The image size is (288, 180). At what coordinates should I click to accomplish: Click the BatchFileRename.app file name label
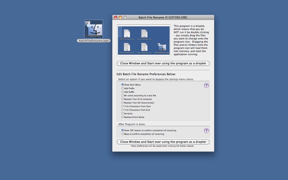[94, 41]
